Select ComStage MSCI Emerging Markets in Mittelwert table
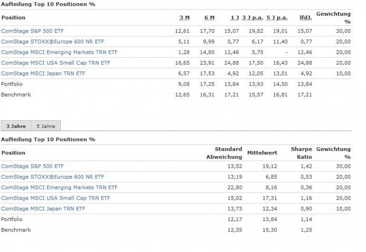The height and width of the screenshot is (252, 366). coord(59,187)
